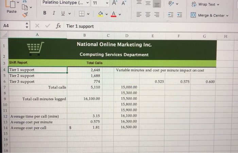Image resolution: width=238 pixels, height=153 pixels.
Task: Select column B header
Action: point(85,35)
